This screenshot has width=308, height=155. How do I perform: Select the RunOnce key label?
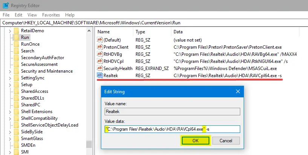(x=30, y=44)
